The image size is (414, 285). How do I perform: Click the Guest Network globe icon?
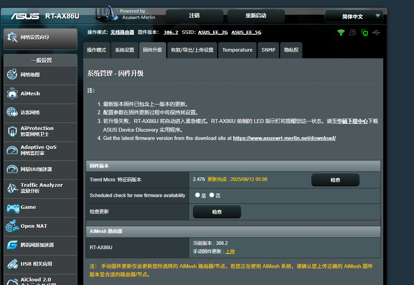(12, 112)
